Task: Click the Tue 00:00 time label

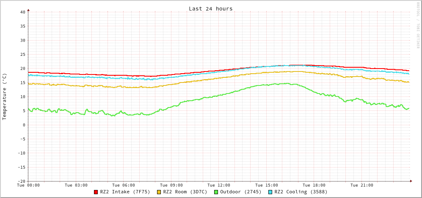Action: [x=28, y=185]
